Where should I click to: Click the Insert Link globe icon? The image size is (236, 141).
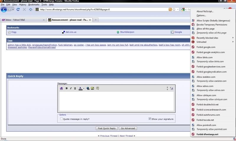pos(88,88)
